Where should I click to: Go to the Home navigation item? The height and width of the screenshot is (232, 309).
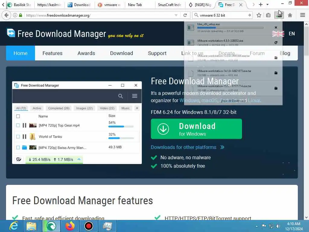click(x=21, y=53)
